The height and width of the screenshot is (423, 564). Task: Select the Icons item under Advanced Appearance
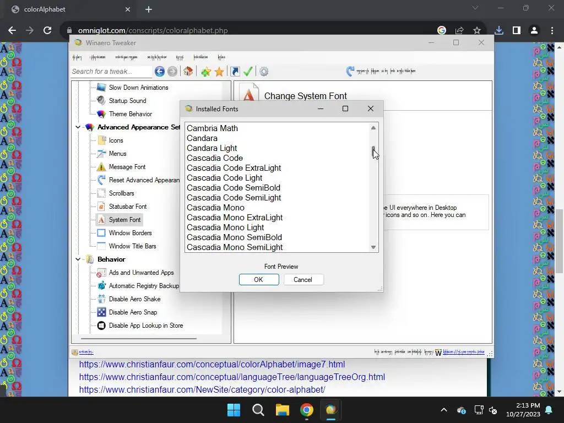coord(116,140)
